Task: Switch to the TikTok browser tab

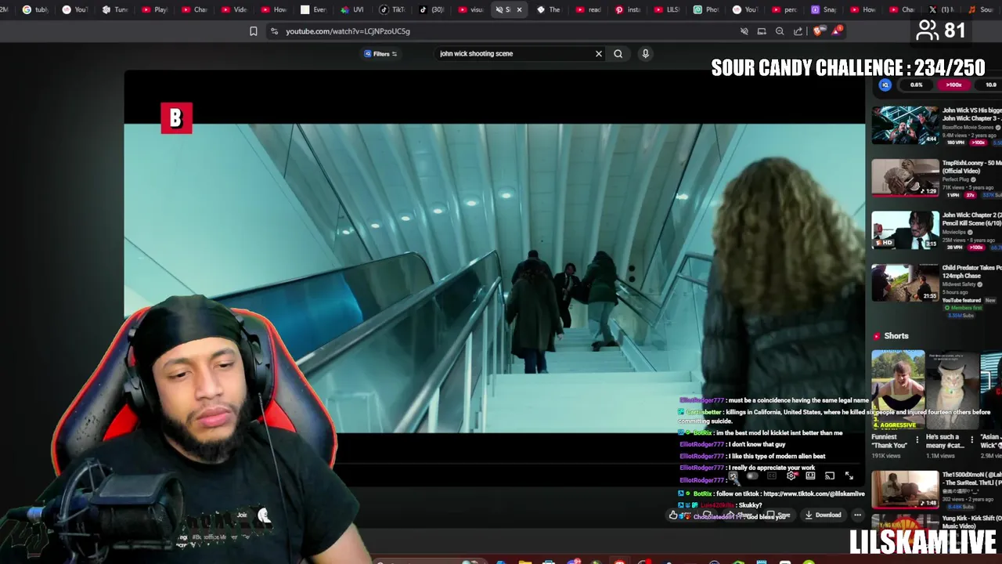Action: (391, 9)
